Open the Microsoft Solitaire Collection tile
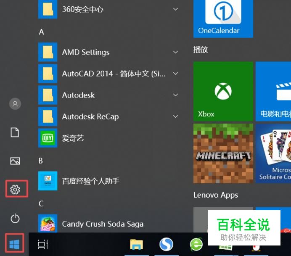Image resolution: width=291 pixels, height=256 pixels. [273, 153]
